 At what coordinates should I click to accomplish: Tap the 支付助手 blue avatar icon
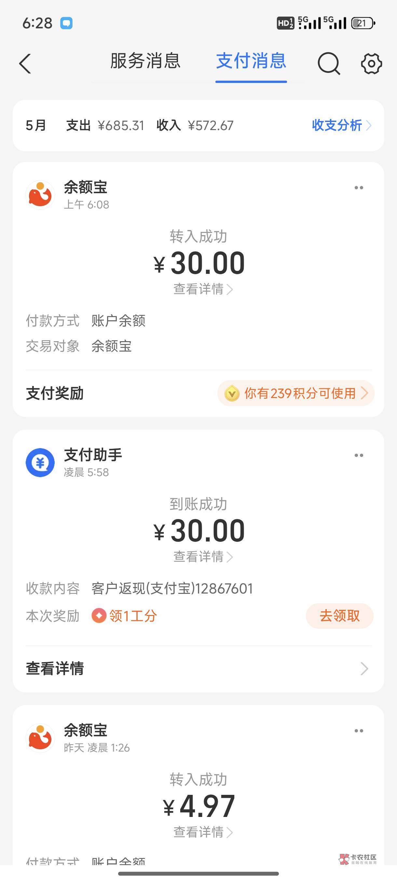pos(40,462)
